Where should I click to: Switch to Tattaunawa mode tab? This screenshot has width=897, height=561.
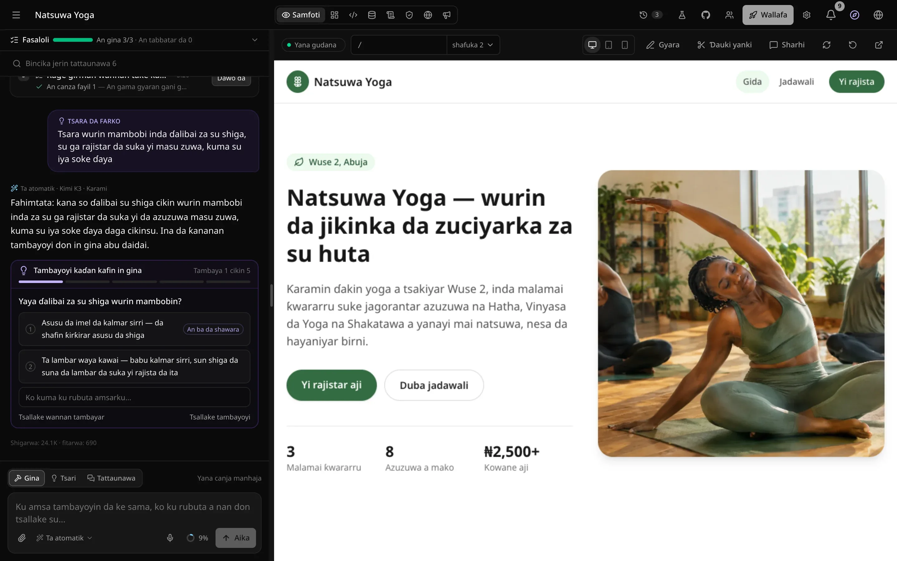tap(112, 478)
